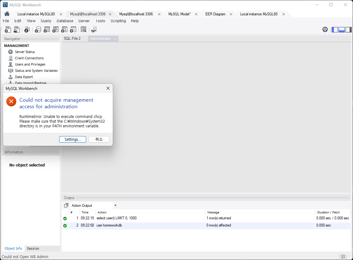Click the green check icon of row 2

[65, 226]
